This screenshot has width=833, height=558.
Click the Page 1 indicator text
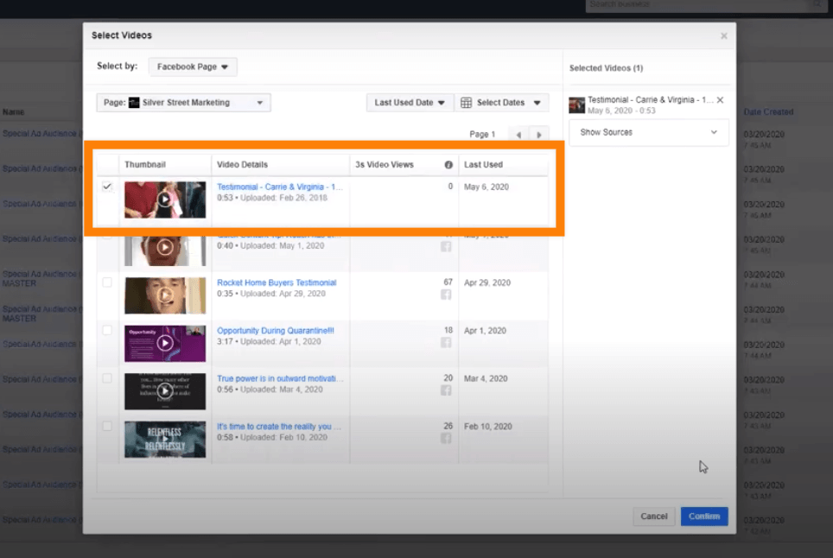[x=482, y=135]
